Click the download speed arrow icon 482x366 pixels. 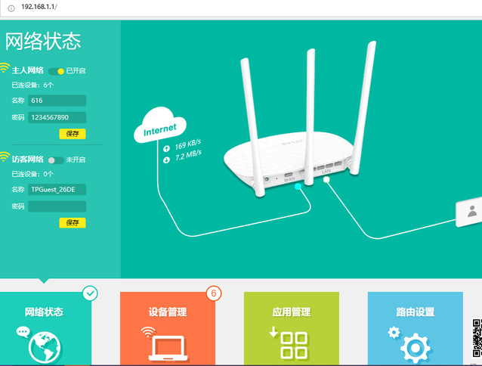[166, 160]
